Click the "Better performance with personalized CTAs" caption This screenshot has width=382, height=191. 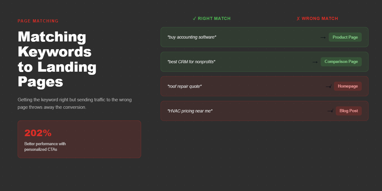pos(45,147)
